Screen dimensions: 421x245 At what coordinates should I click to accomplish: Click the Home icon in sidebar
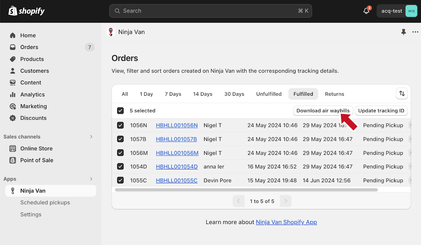(x=13, y=35)
